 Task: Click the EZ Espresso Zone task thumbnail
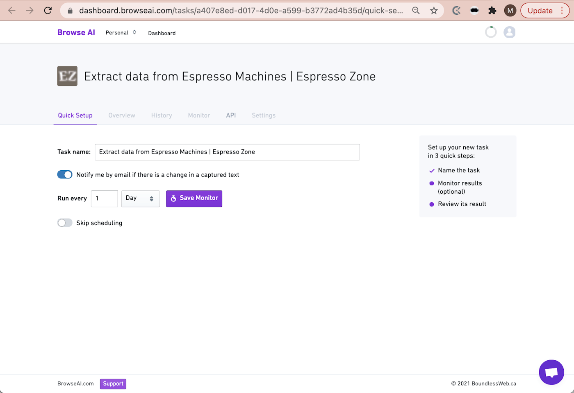pos(67,76)
